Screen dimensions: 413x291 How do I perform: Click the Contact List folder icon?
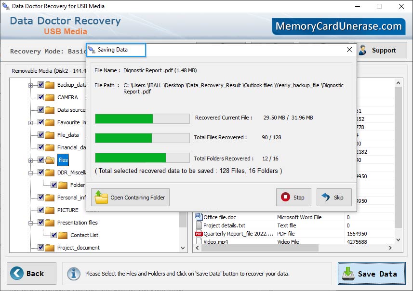[x=63, y=235]
